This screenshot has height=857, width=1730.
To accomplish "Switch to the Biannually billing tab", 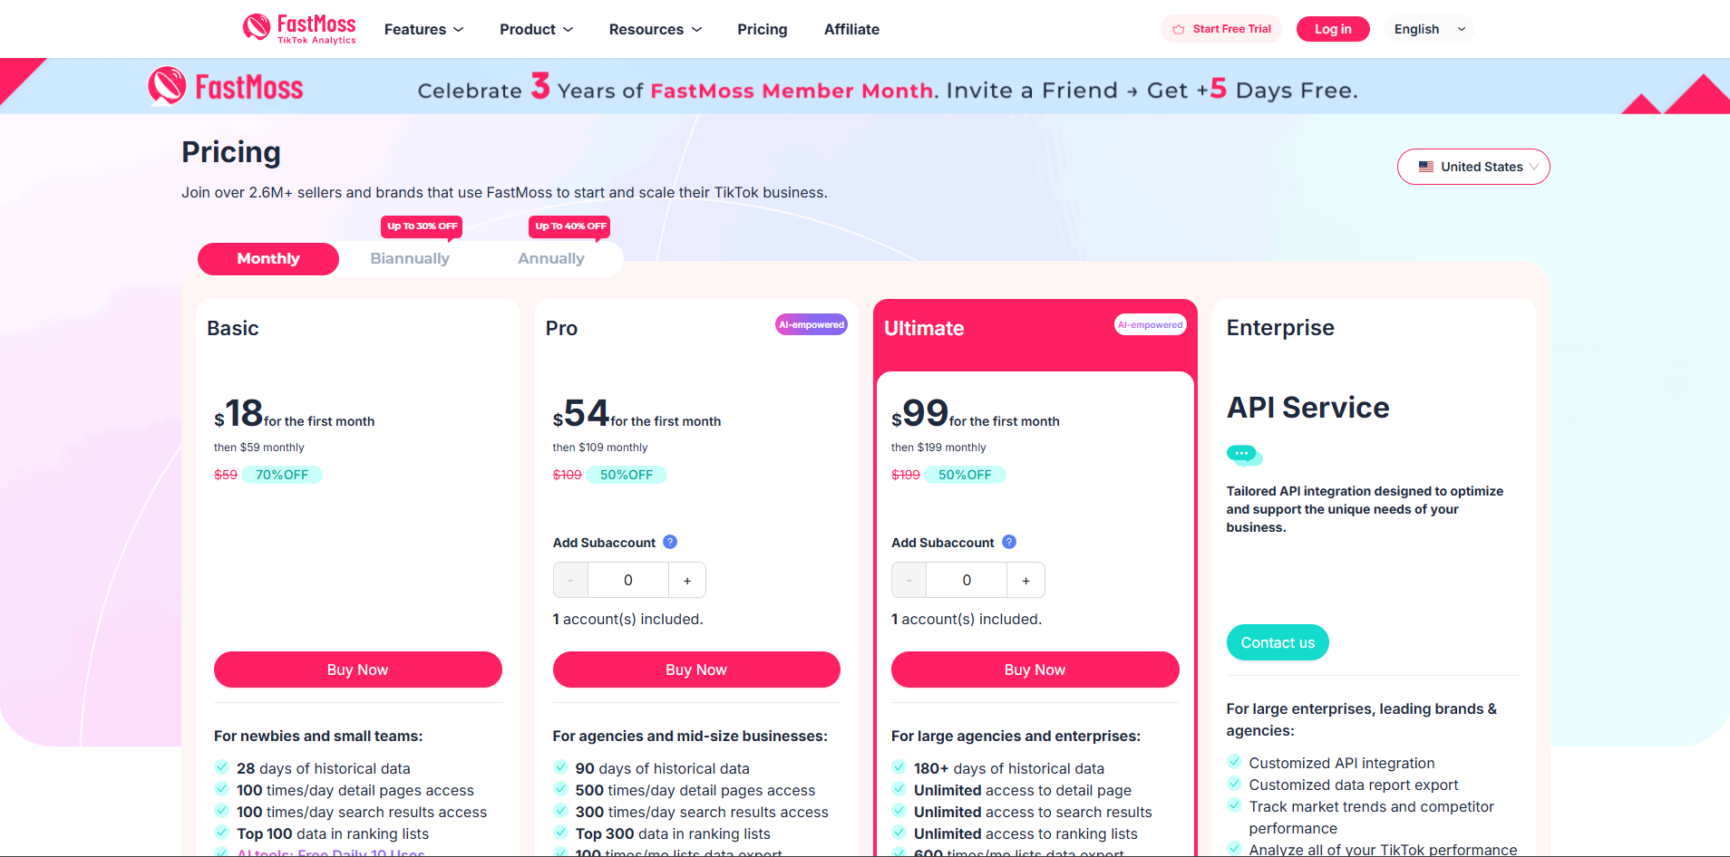I will coord(410,259).
